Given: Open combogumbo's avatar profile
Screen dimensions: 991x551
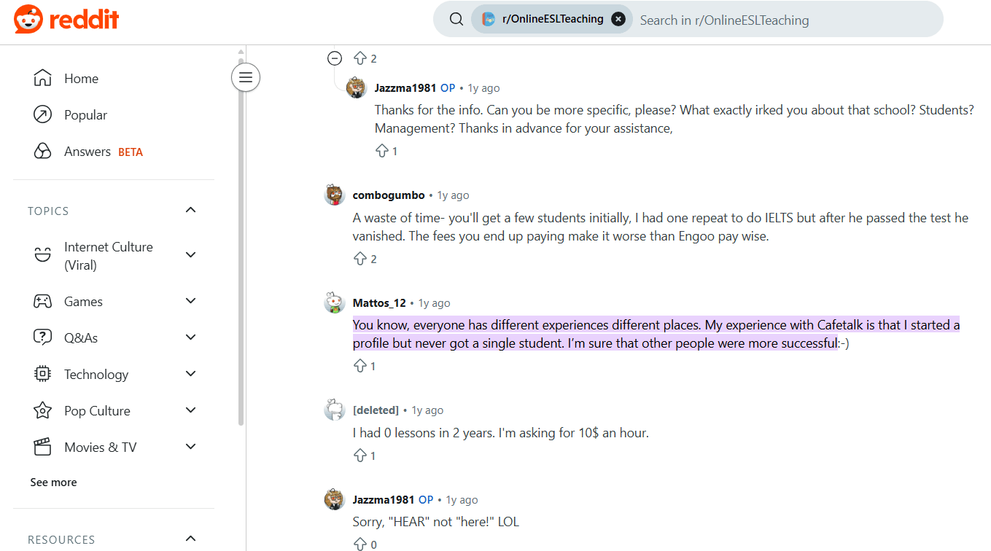Looking at the screenshot, I should tap(335, 195).
